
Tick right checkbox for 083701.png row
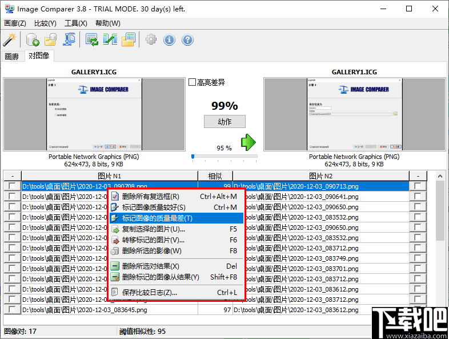tap(418, 269)
